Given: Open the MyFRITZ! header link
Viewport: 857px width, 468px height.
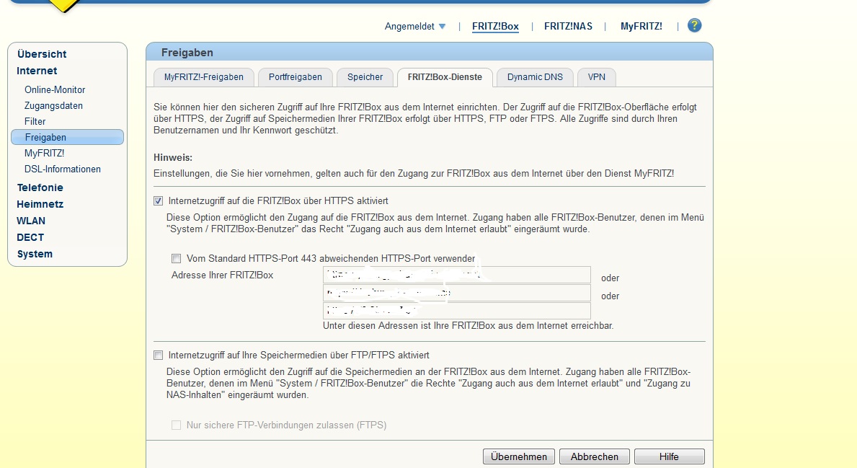Looking at the screenshot, I should (641, 26).
